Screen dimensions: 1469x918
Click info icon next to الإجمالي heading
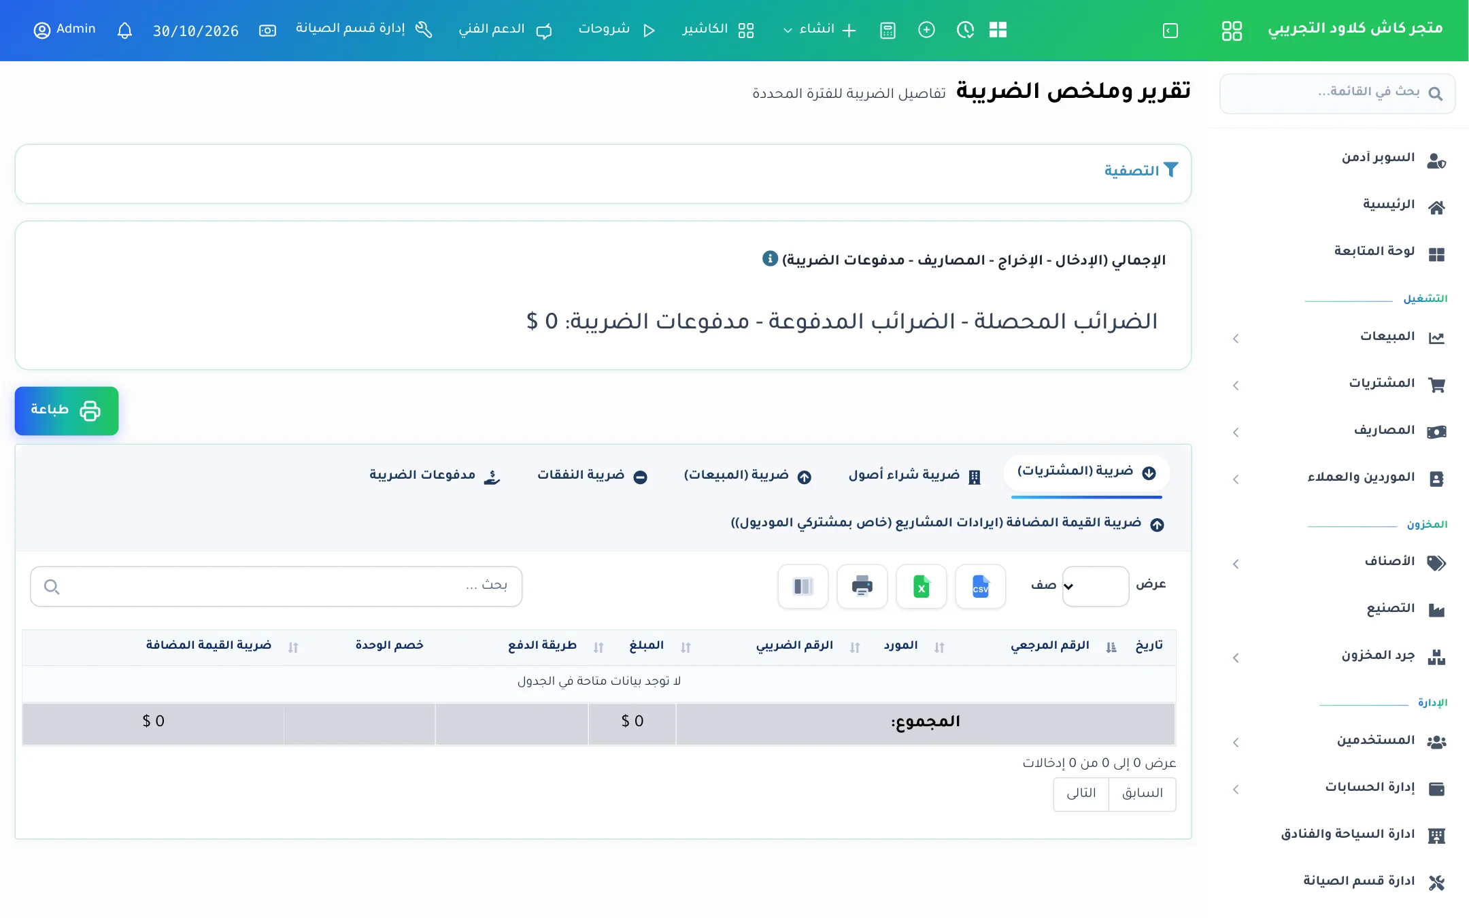770,259
